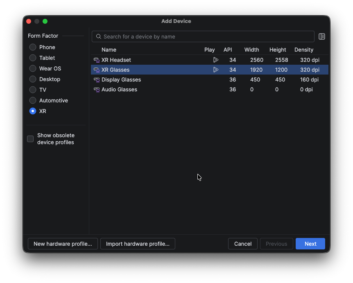Screen dimensions: 353x283
Task: Open New hardware profile dialog
Action: (63, 244)
